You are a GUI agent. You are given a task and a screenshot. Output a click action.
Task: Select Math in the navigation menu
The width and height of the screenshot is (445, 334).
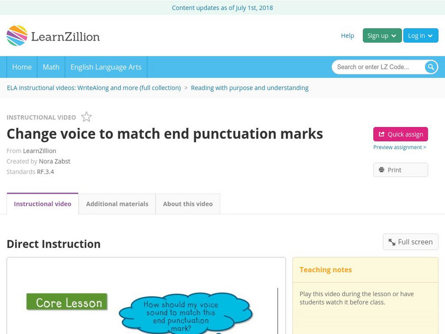click(51, 67)
